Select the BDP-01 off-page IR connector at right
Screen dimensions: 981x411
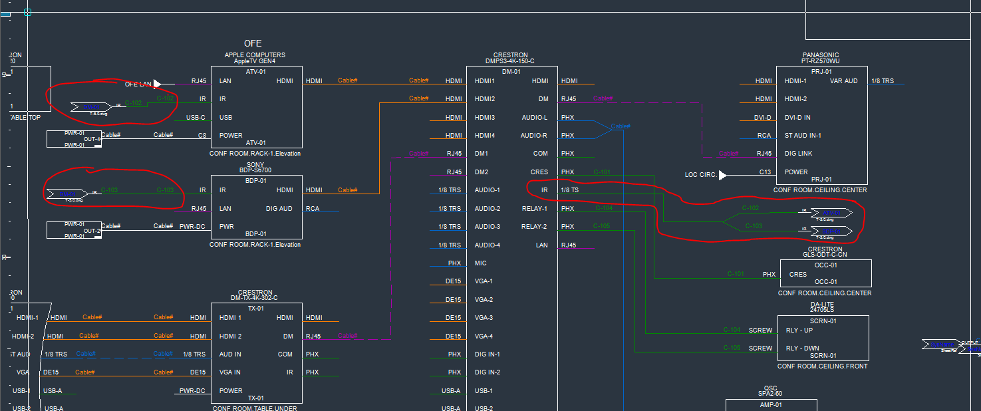click(831, 231)
